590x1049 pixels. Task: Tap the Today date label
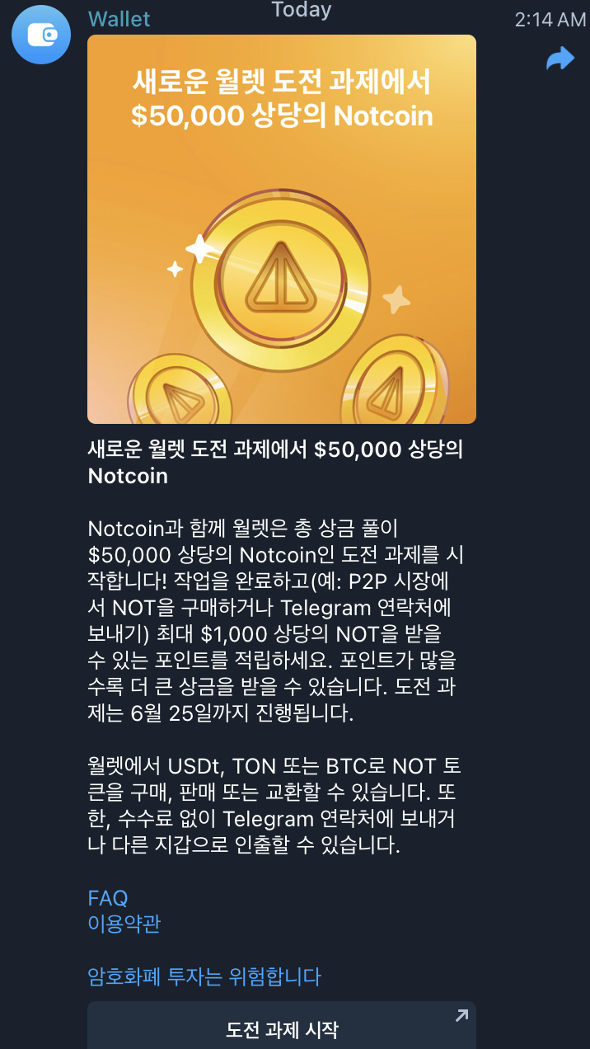point(302,10)
